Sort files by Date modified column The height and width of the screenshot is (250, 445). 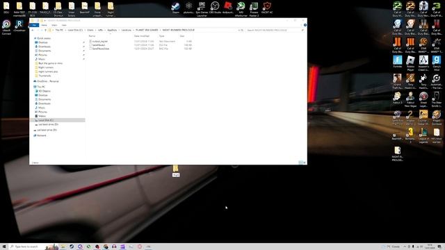click(x=142, y=36)
